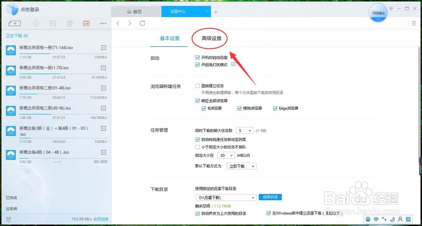Image resolution: width=422 pixels, height=226 pixels.
Task: Click the refresh page icon
Action: point(142,23)
